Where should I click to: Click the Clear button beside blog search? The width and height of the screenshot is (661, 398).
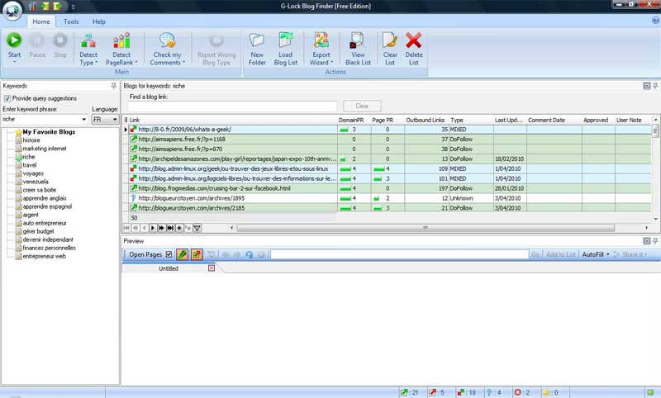pyautogui.click(x=362, y=107)
